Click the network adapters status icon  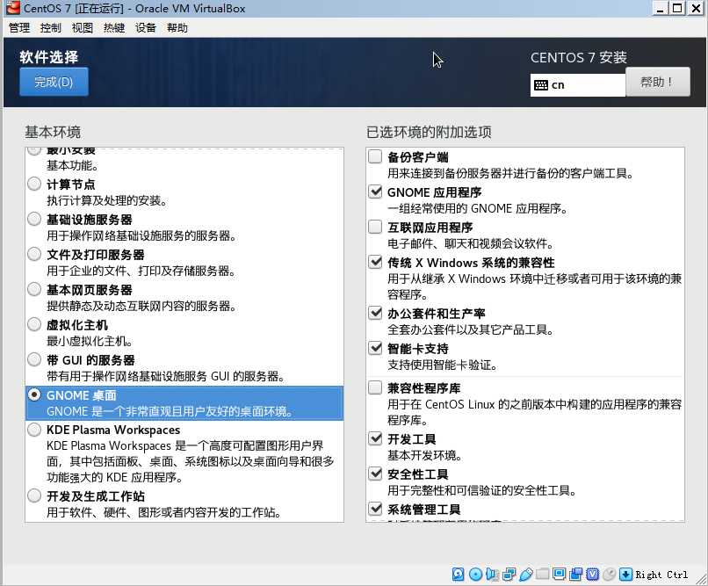[x=509, y=574]
